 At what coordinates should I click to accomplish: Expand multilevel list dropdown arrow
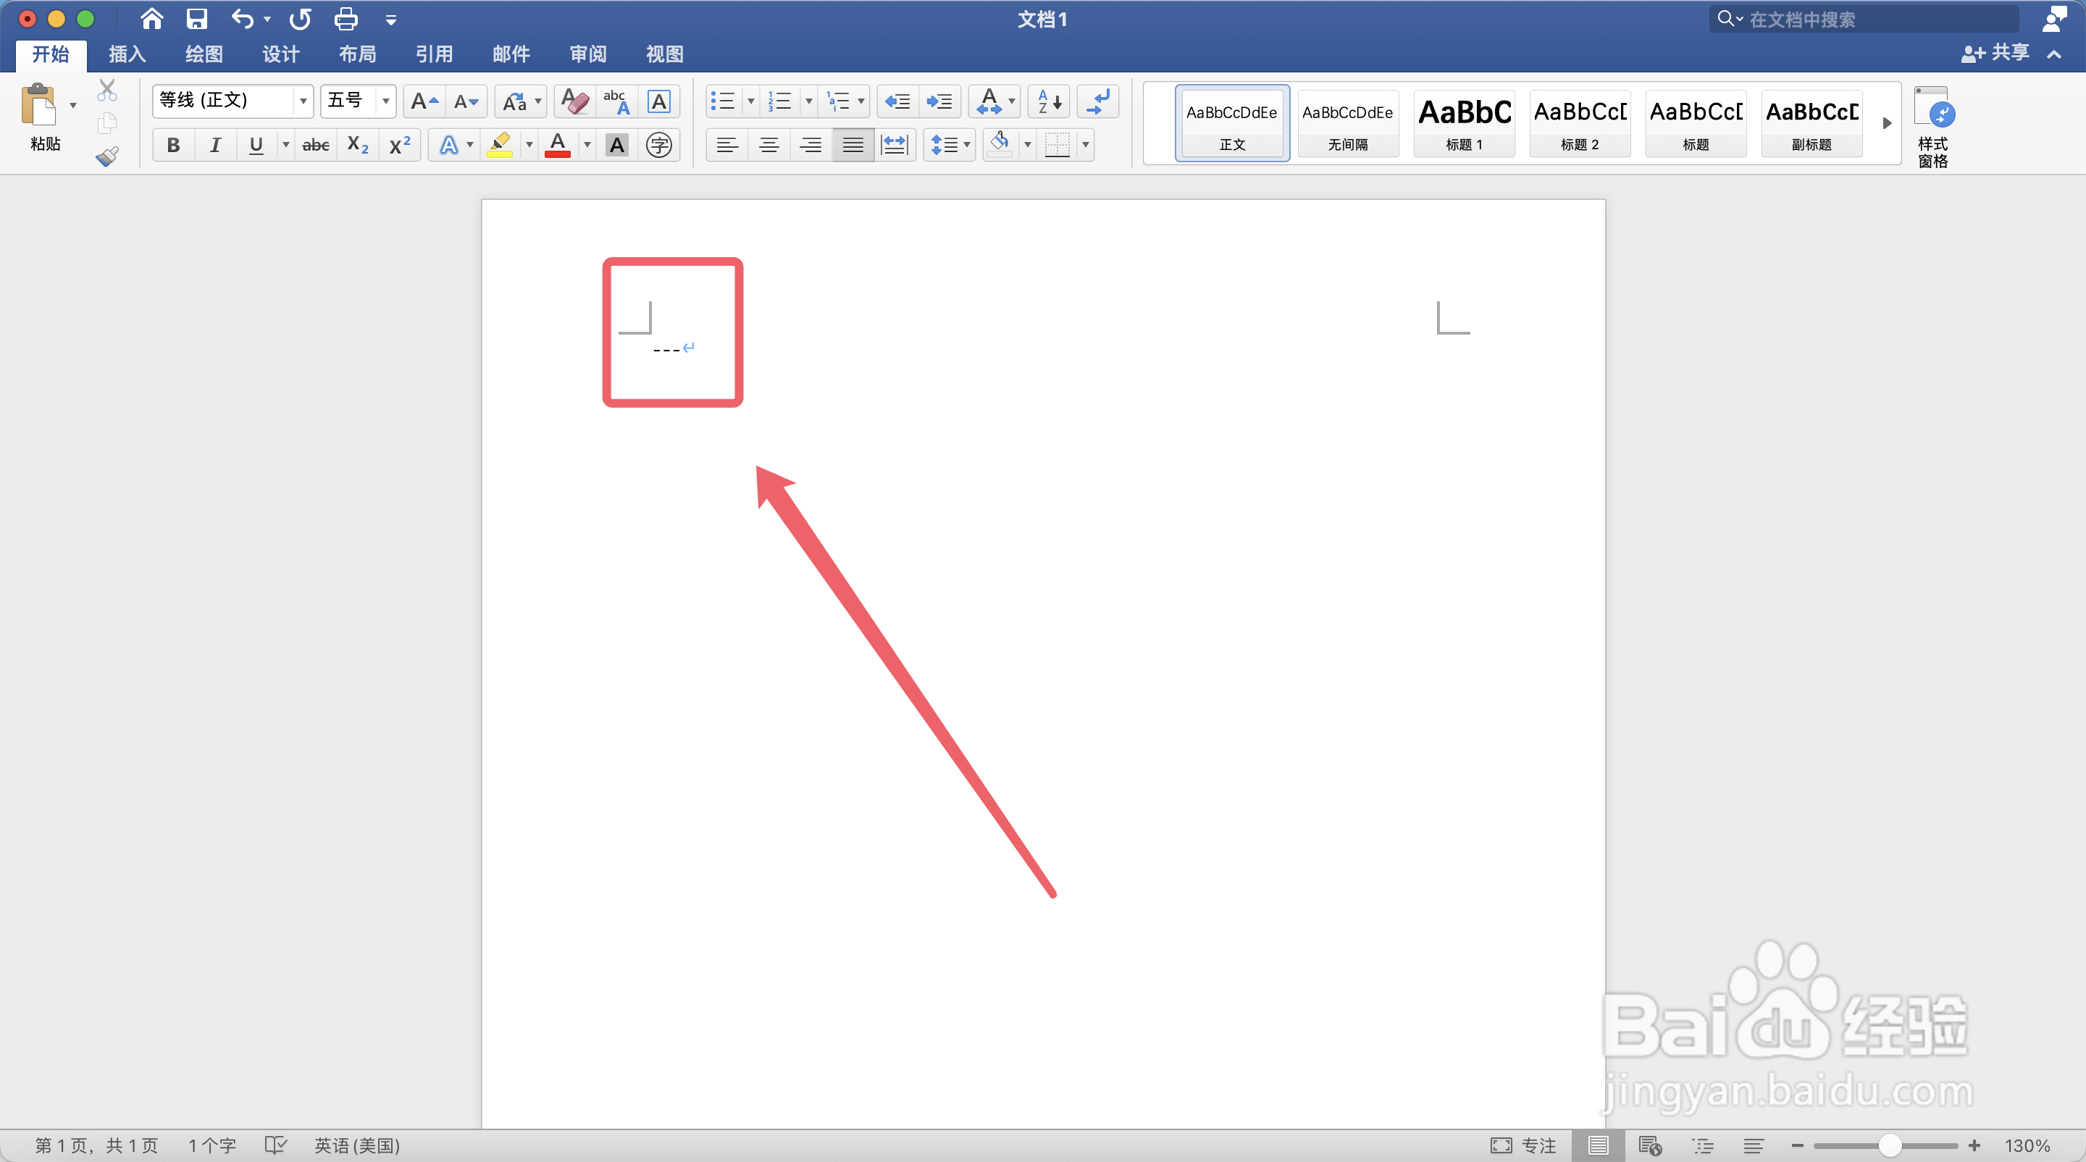click(x=860, y=101)
